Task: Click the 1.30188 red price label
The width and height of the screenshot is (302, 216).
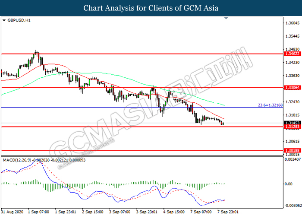Action: tap(293, 150)
